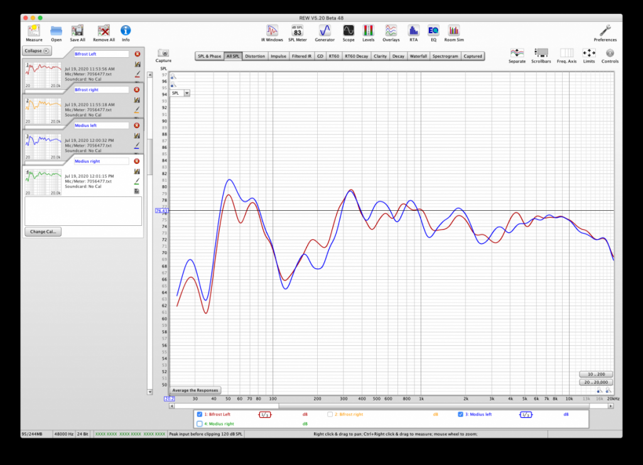This screenshot has width=643, height=465.
Task: Open Bifrost Left smoothing selector
Action: tap(266, 414)
